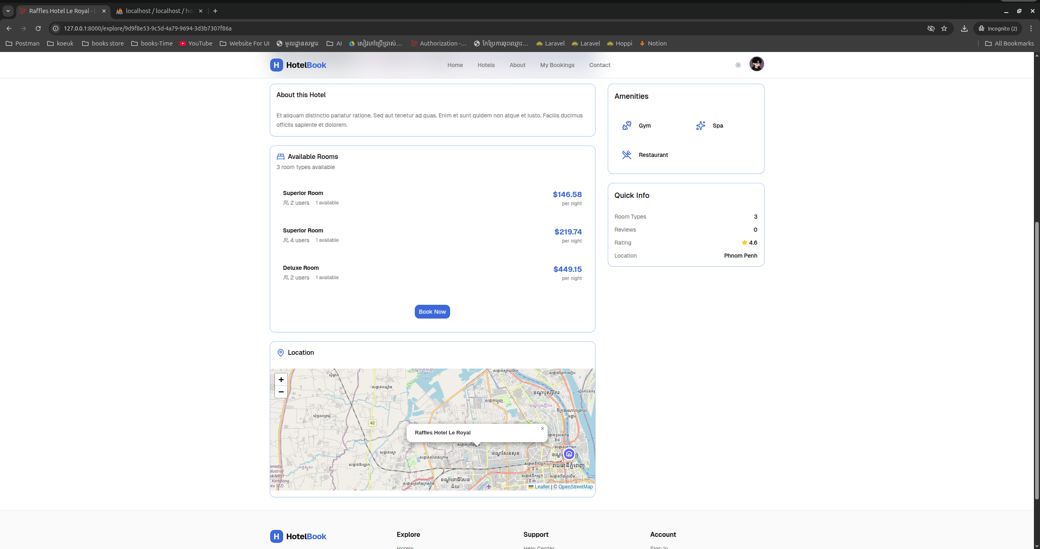Switch to the localhost phpMyAdmin tab

coord(159,11)
